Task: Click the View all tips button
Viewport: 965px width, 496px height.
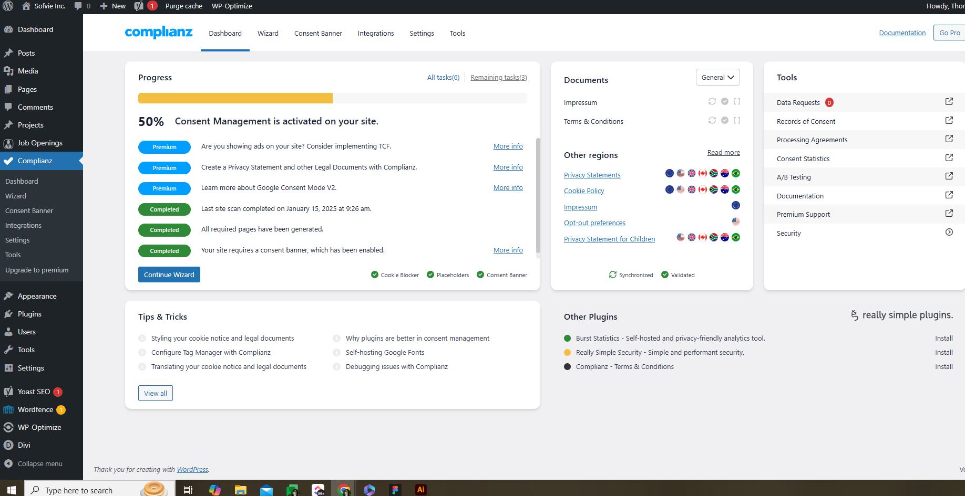Action: point(156,393)
